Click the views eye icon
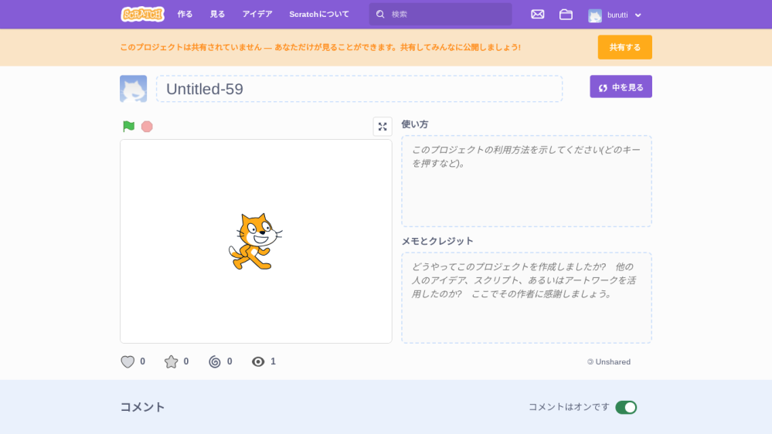This screenshot has height=434, width=772. (x=258, y=361)
